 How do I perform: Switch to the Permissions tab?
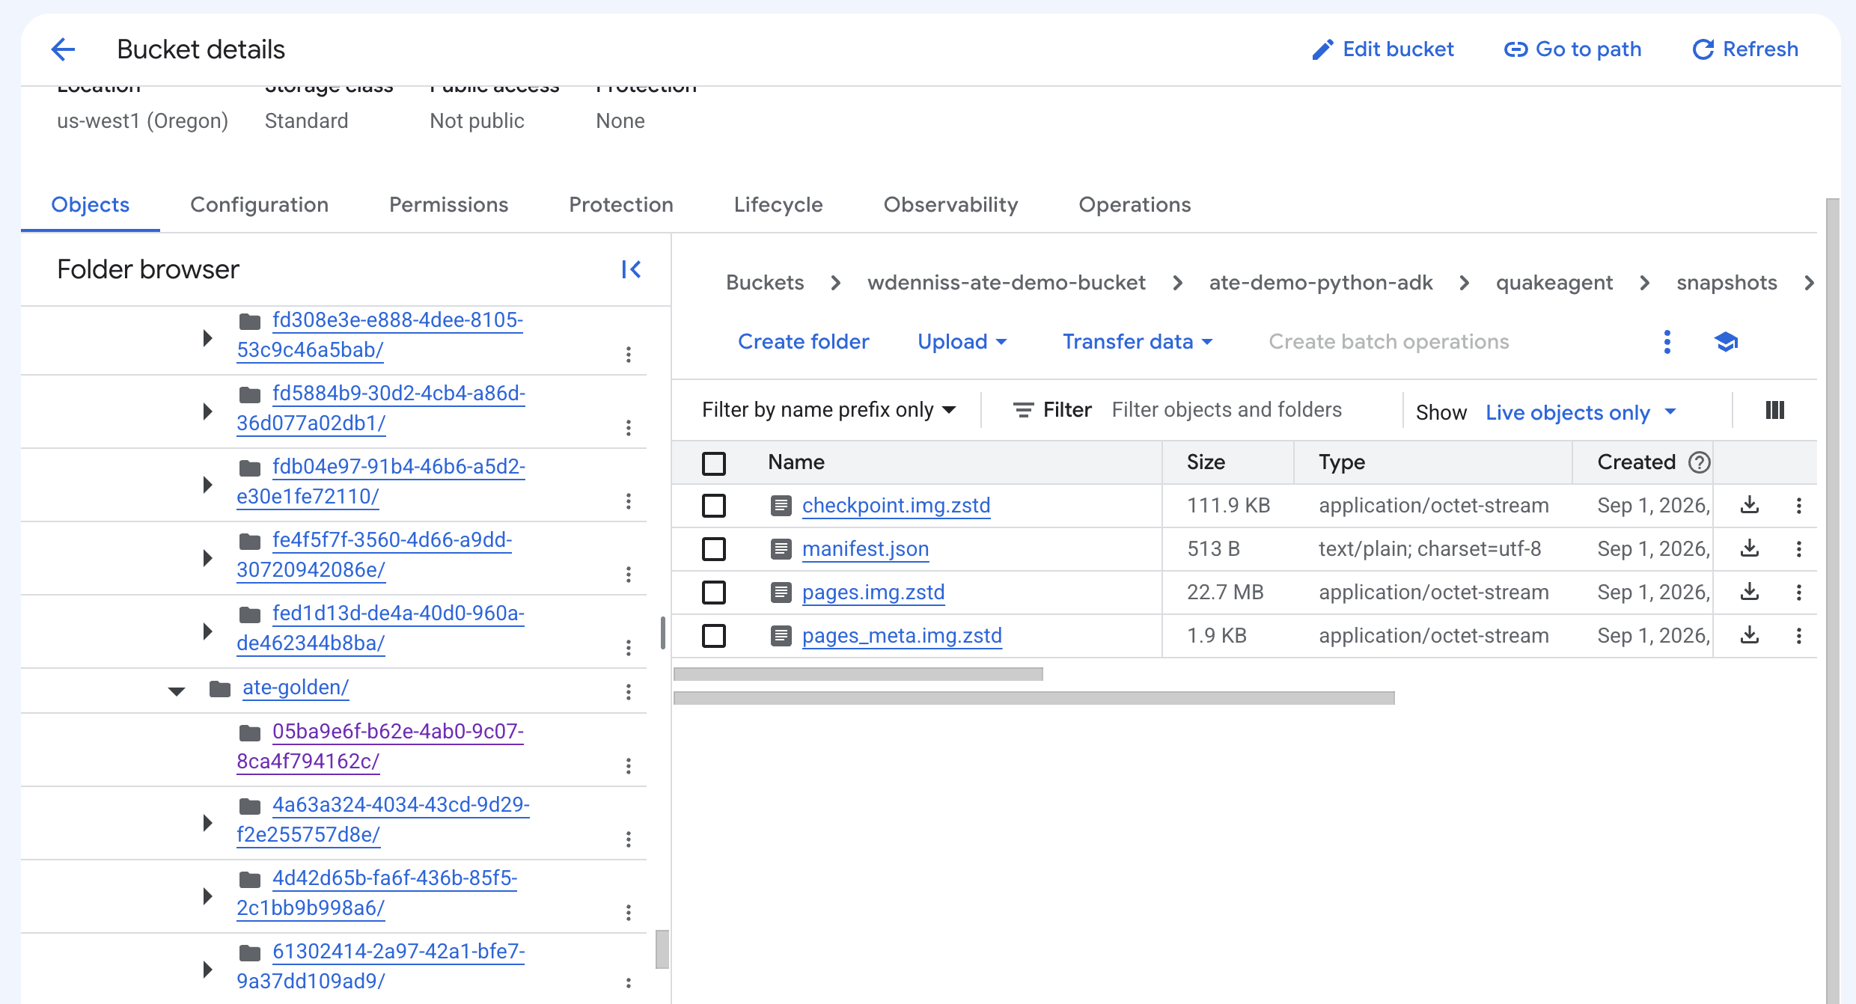coord(448,205)
